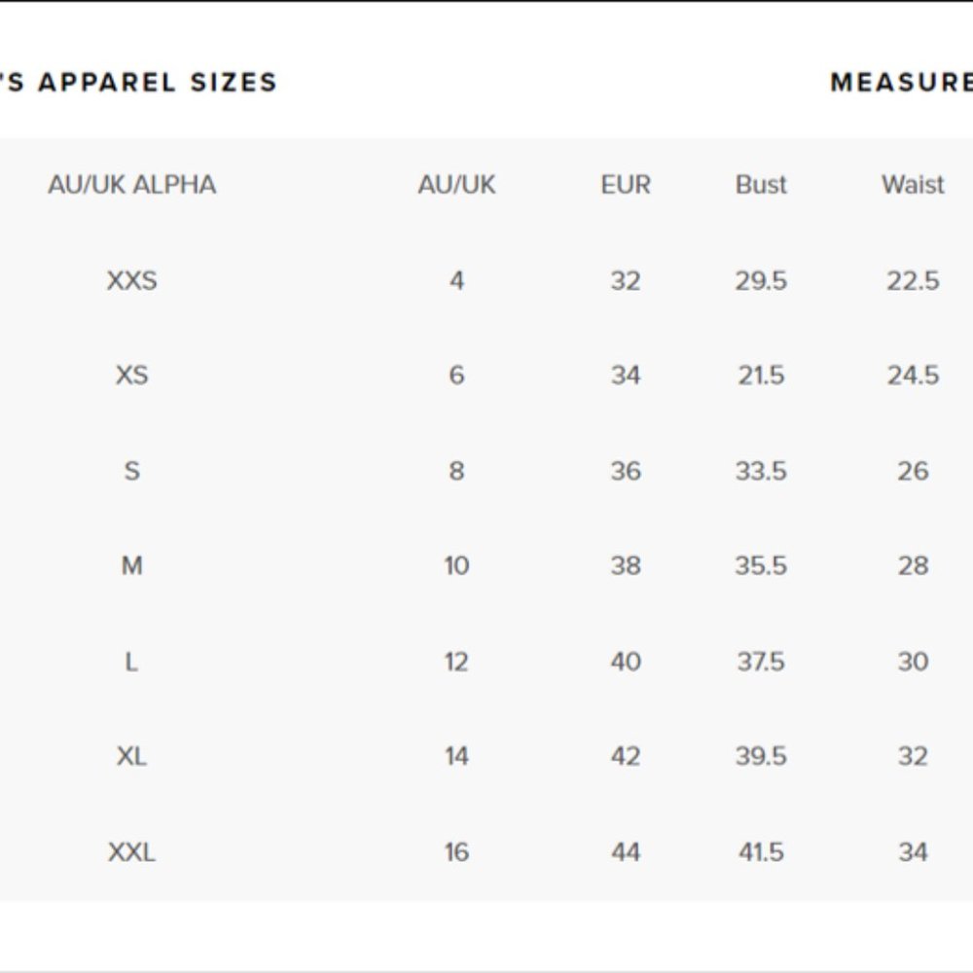This screenshot has height=973, width=973.
Task: Select the AU/UK ALPHA column header
Action: point(131,185)
